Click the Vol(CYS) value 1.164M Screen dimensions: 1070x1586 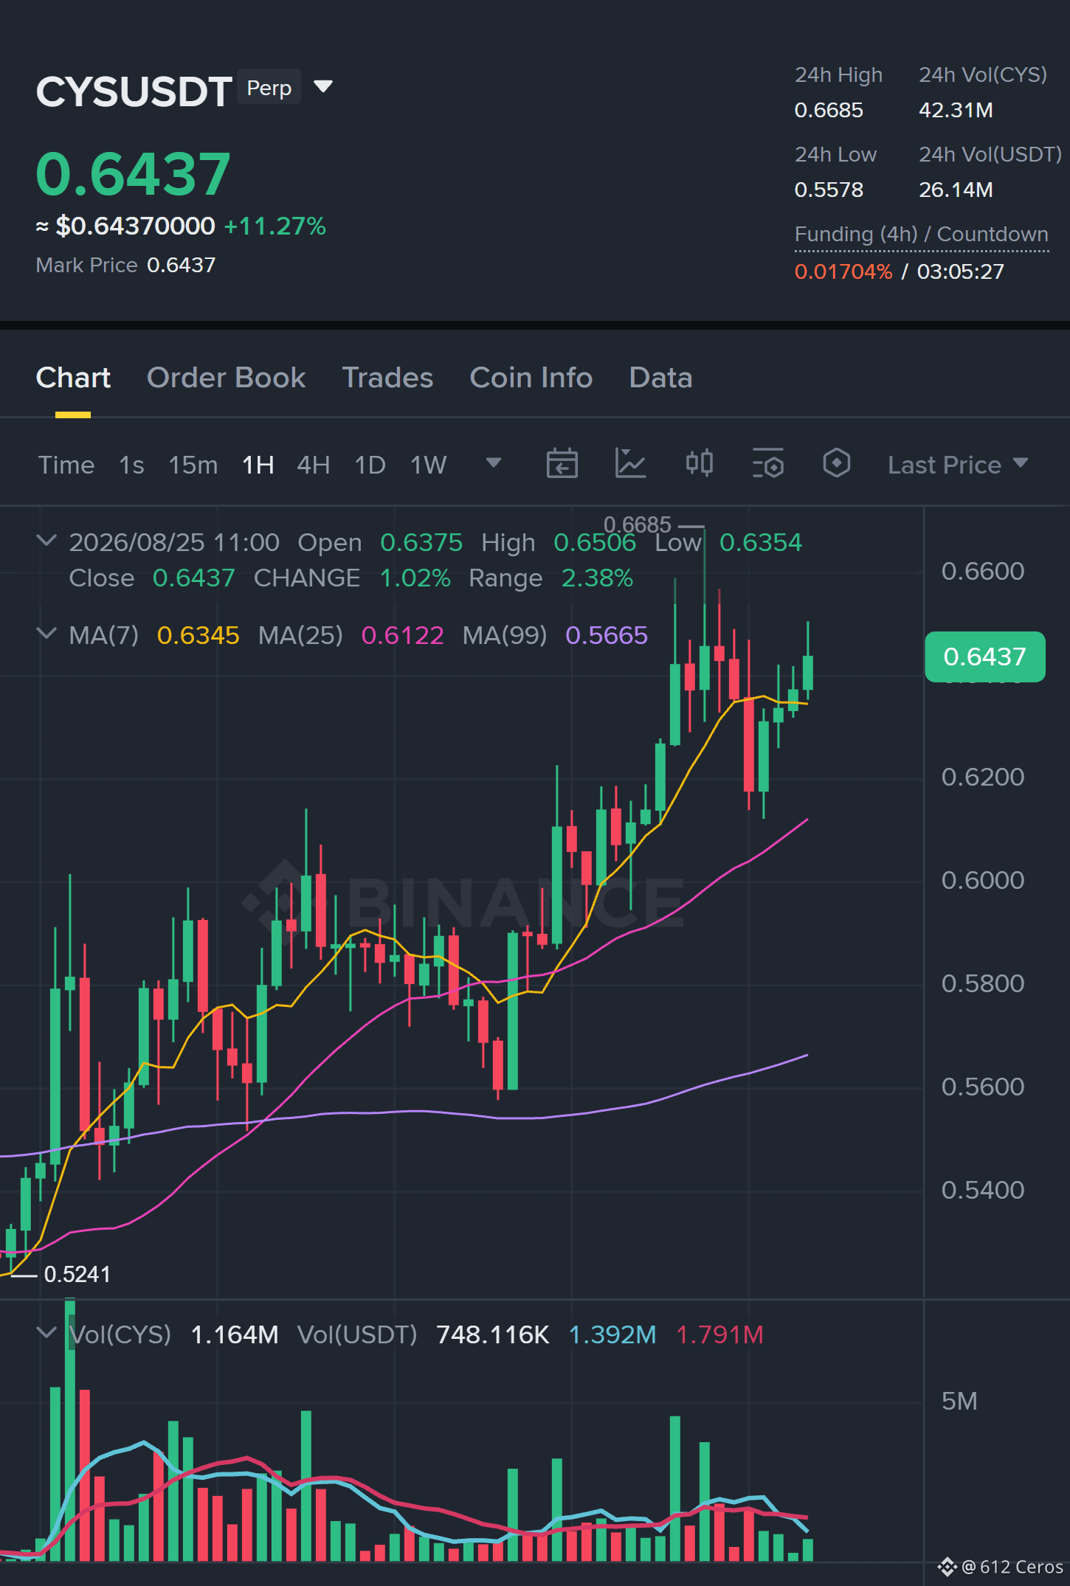pos(235,1334)
